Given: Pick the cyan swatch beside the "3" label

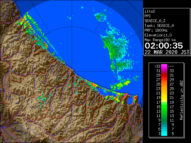Looking at the screenshot, I should point(164,133).
